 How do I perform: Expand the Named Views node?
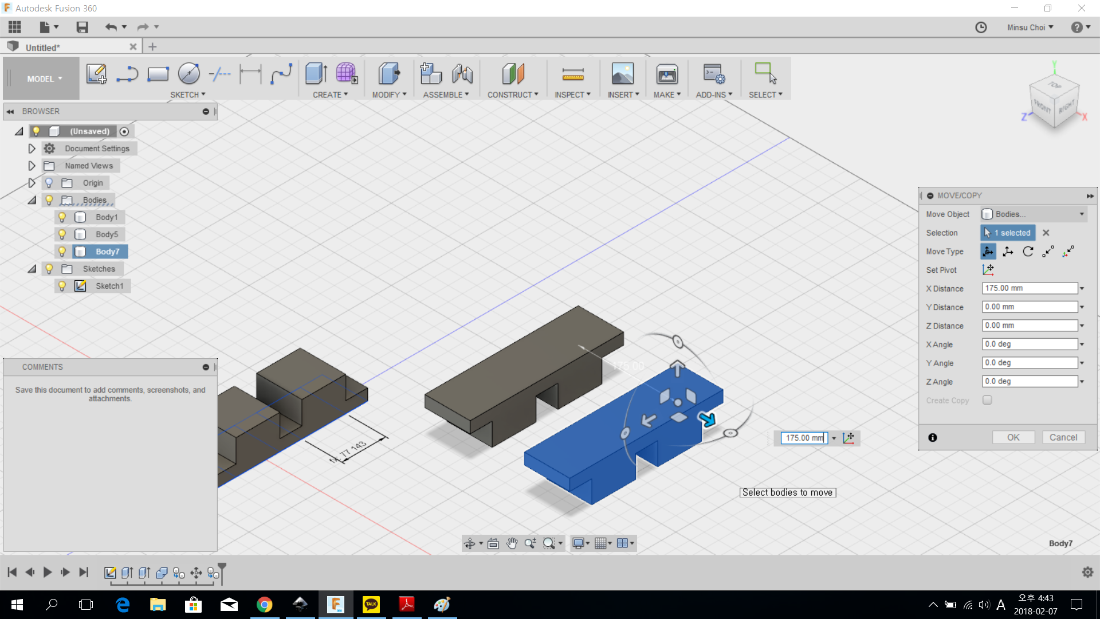pyautogui.click(x=32, y=166)
